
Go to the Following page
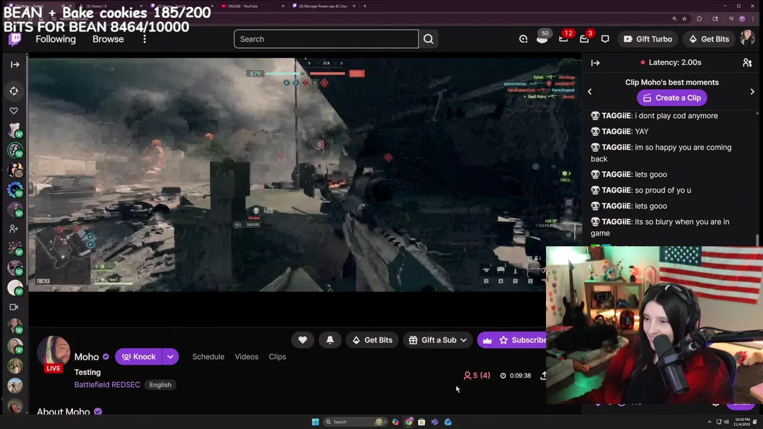click(55, 39)
